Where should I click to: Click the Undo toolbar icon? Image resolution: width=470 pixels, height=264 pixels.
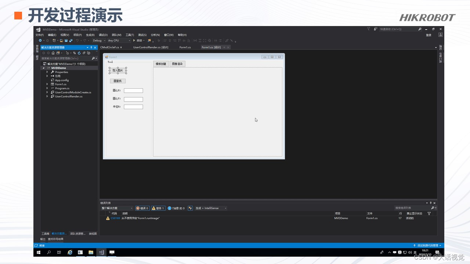tap(77, 41)
